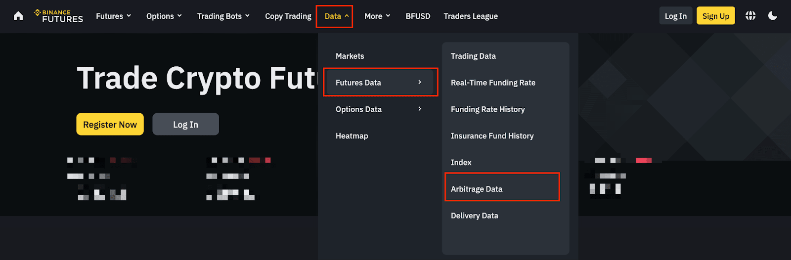Open the Binance Futures logo link
This screenshot has height=260, width=791.
point(58,16)
